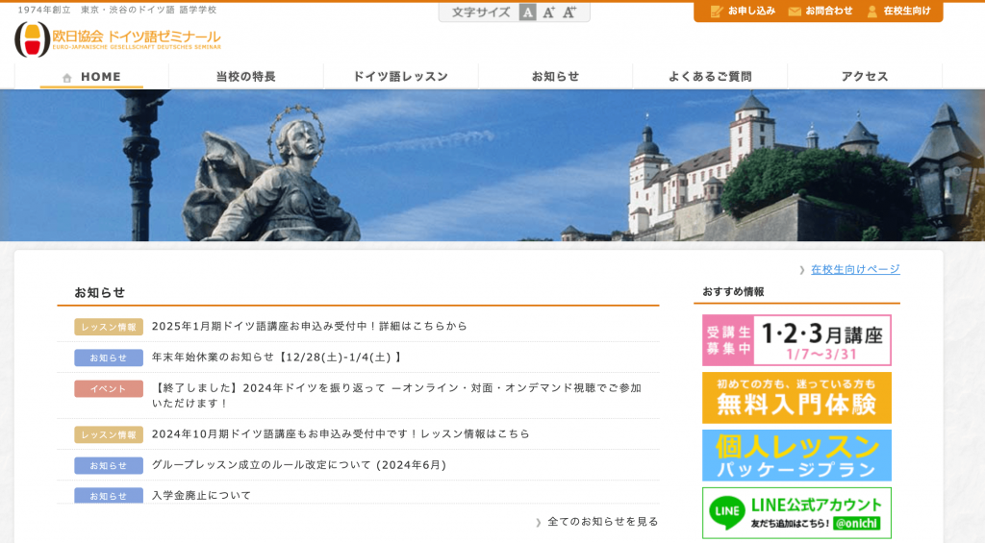Screen dimensions: 985x543
Task: View all news via 全てのお知らせを見る
Action: [603, 522]
